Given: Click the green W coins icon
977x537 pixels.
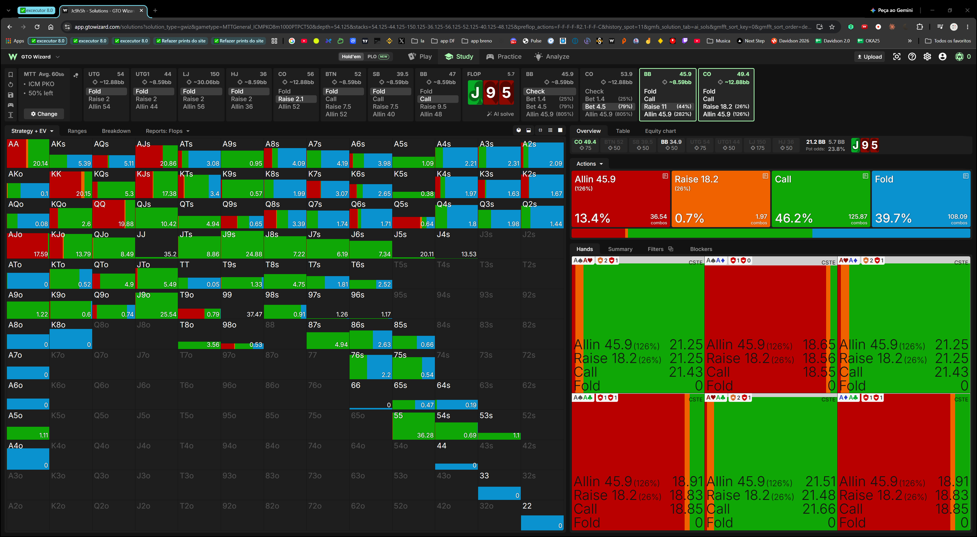Looking at the screenshot, I should (959, 56).
